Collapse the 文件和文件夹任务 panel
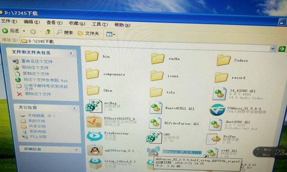 tap(71, 53)
